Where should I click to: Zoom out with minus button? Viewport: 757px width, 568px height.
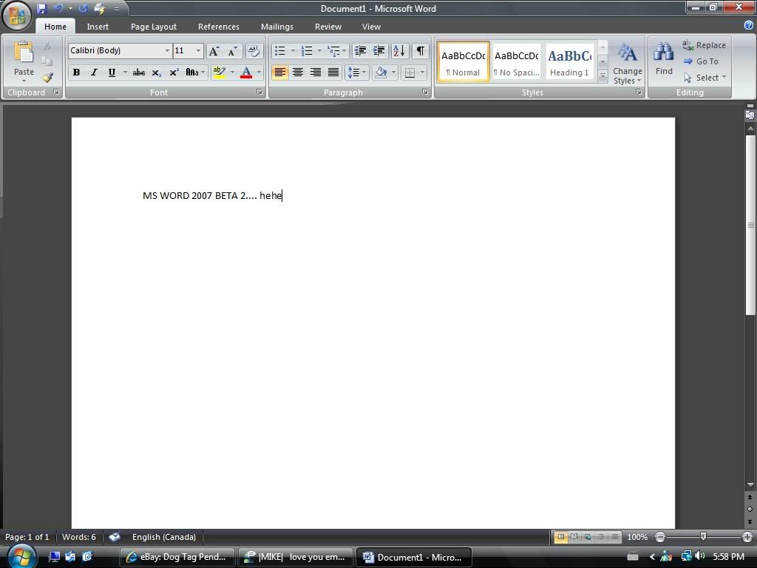pos(660,537)
